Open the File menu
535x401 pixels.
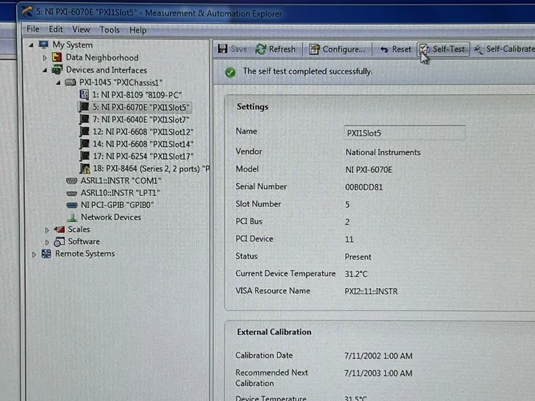(x=33, y=29)
